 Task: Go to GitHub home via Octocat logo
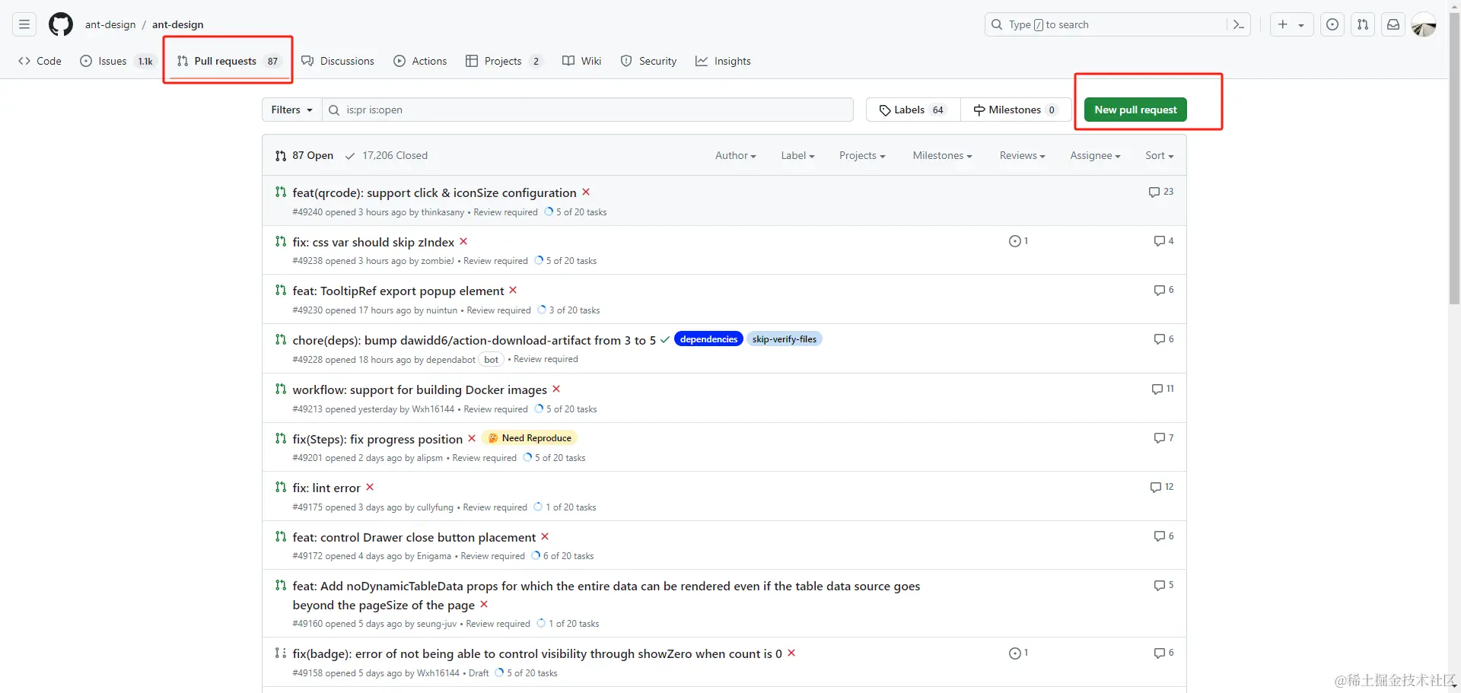pos(61,24)
